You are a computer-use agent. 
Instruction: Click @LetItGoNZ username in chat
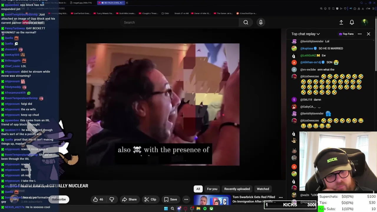(x=308, y=55)
